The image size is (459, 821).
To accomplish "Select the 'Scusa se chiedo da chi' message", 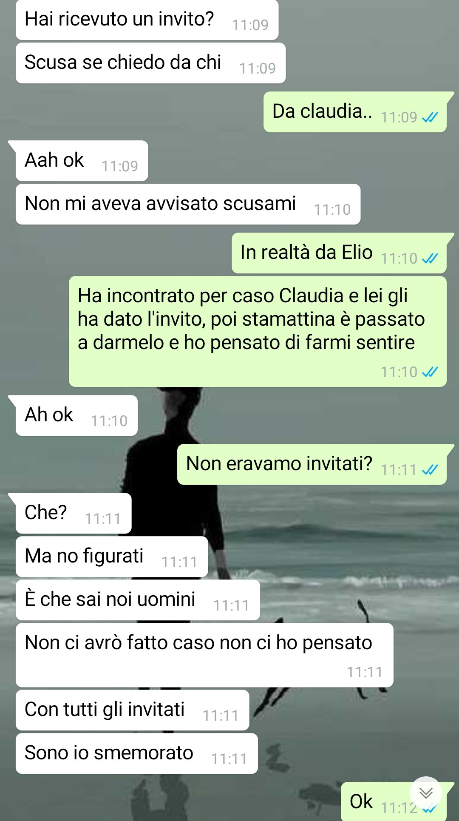I will [150, 63].
